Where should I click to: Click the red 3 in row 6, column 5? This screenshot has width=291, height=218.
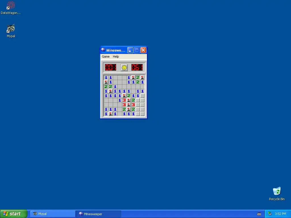(x=124, y=100)
